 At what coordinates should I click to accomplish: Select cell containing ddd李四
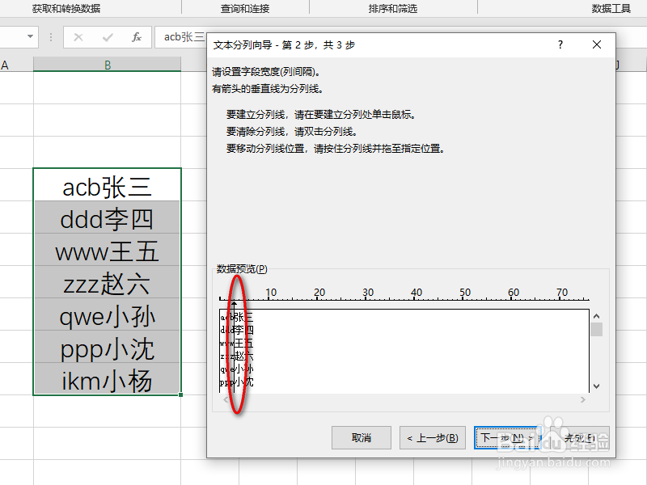pyautogui.click(x=108, y=217)
